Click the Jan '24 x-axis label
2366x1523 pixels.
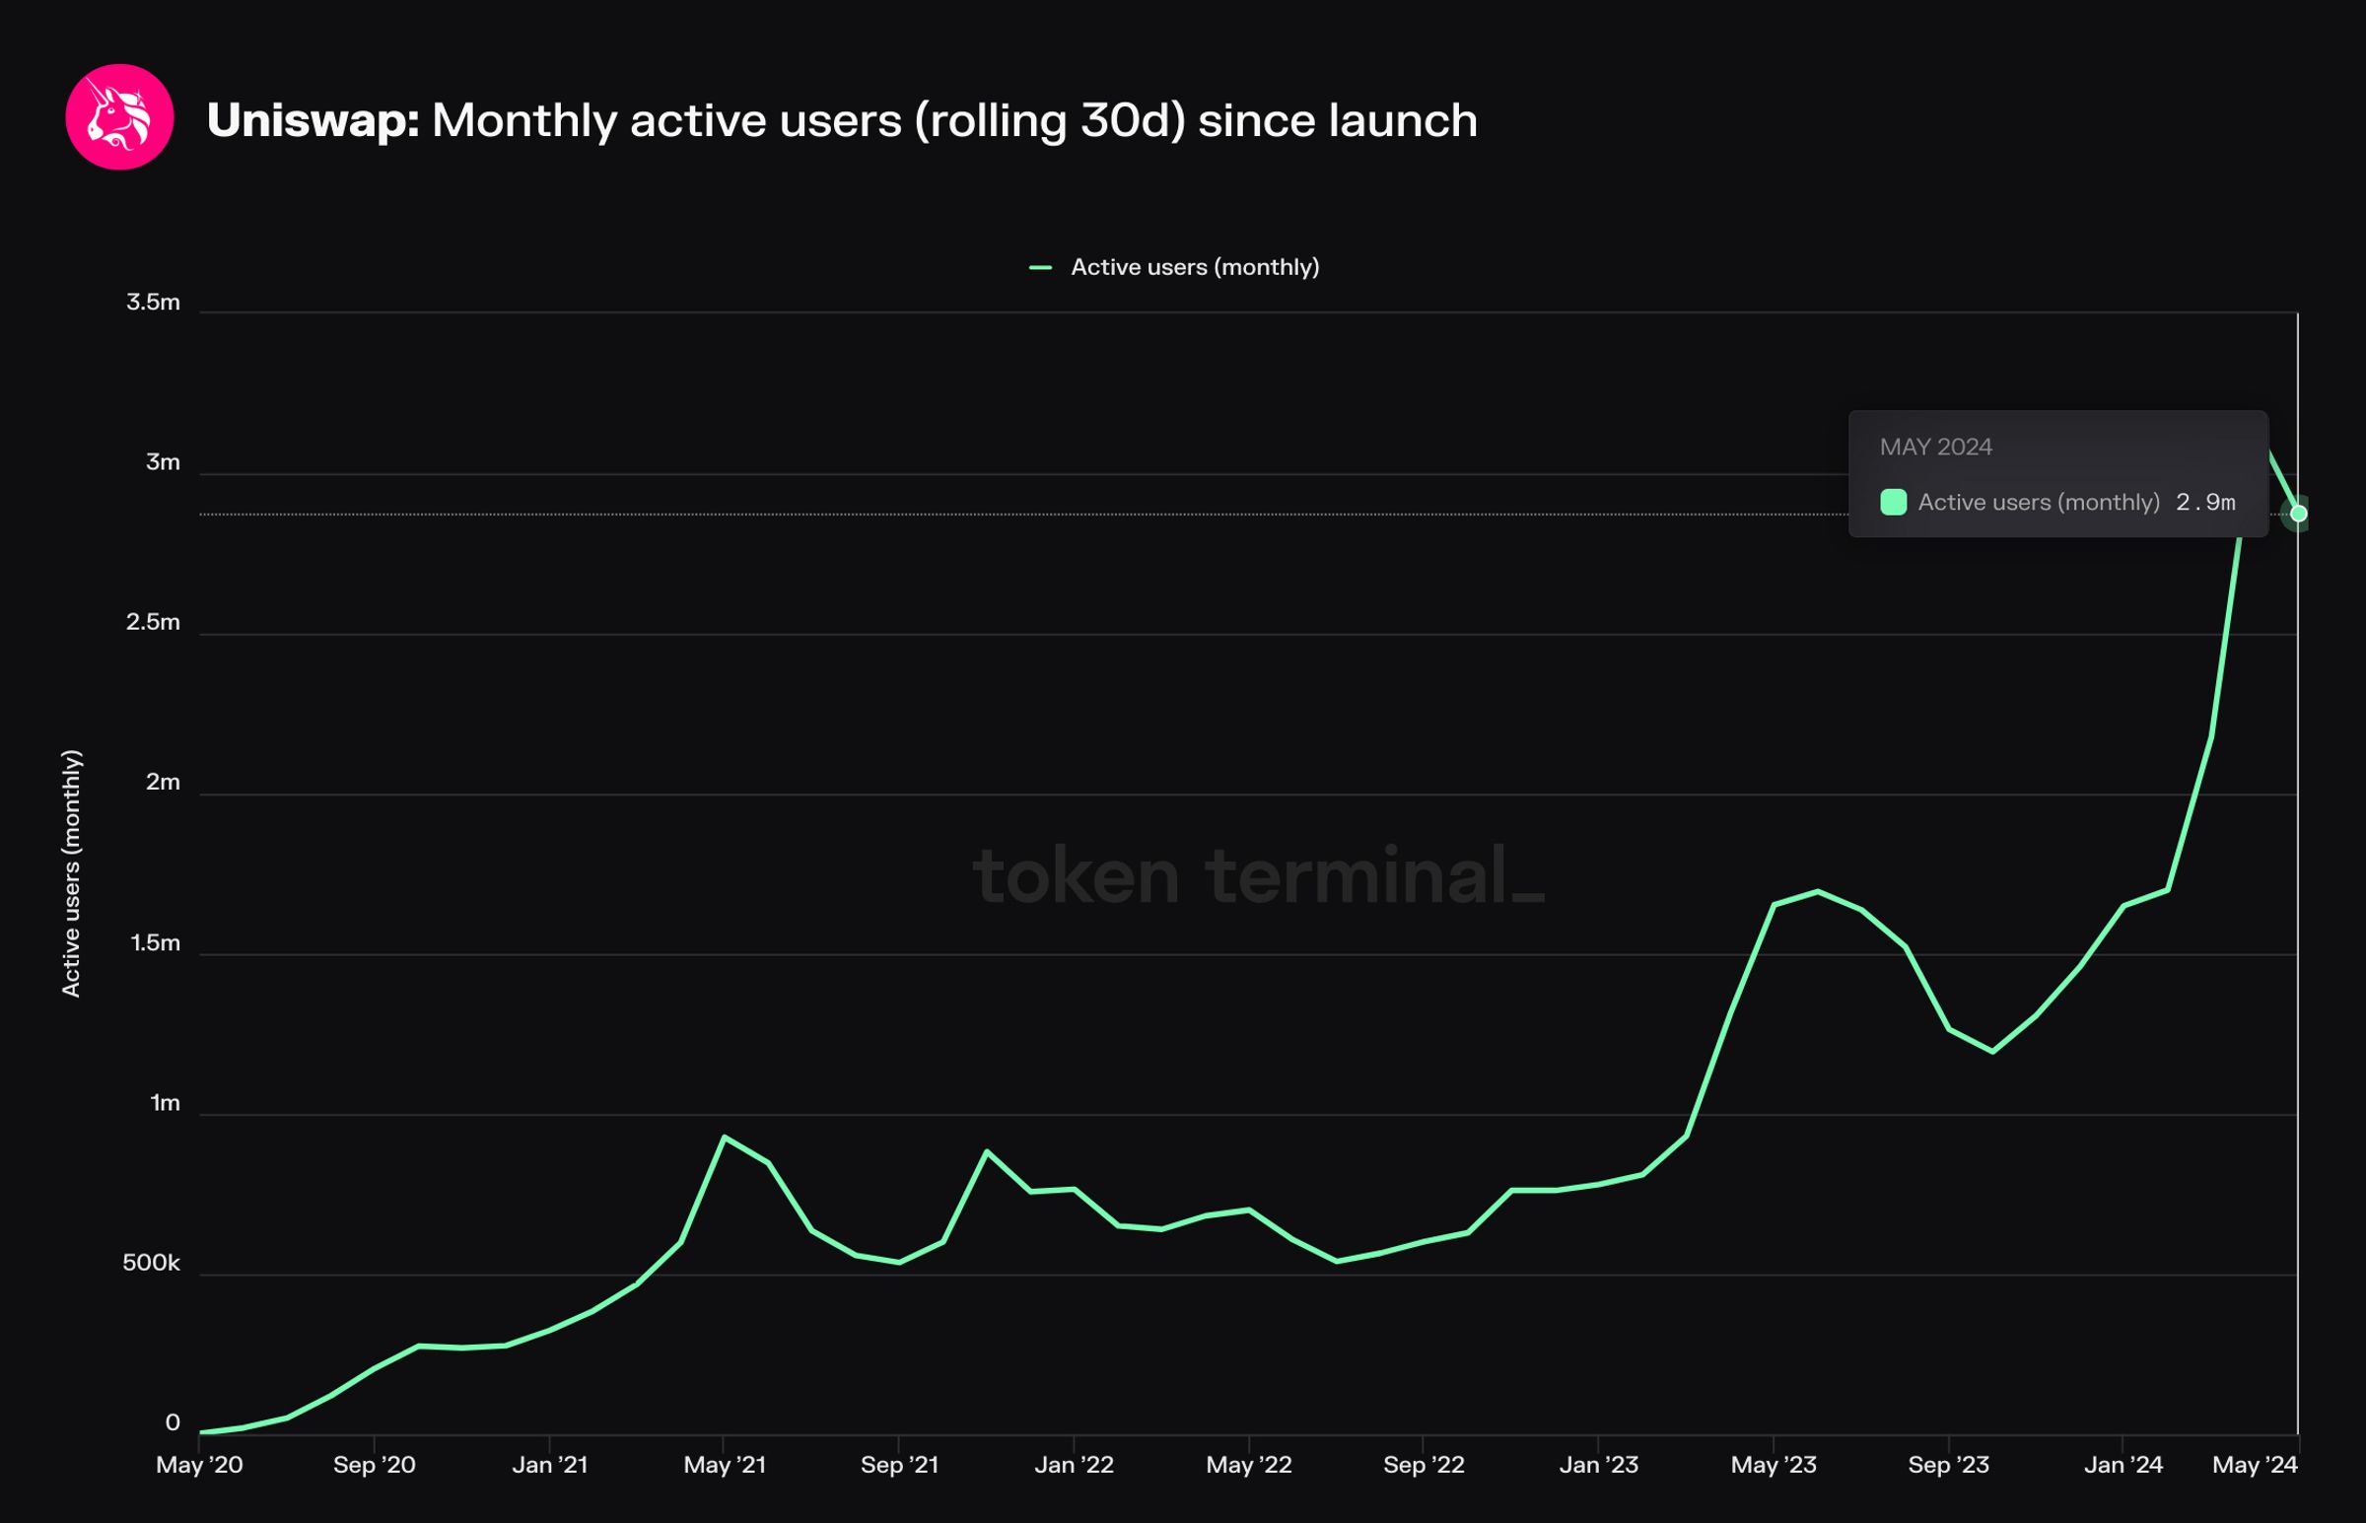[x=2122, y=1465]
